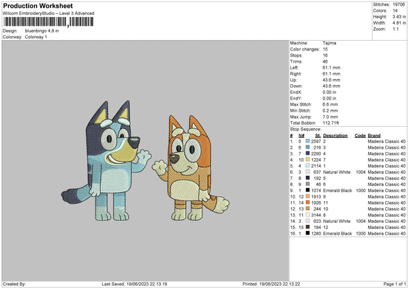Select the Zoom value 1:1

pyautogui.click(x=395, y=29)
